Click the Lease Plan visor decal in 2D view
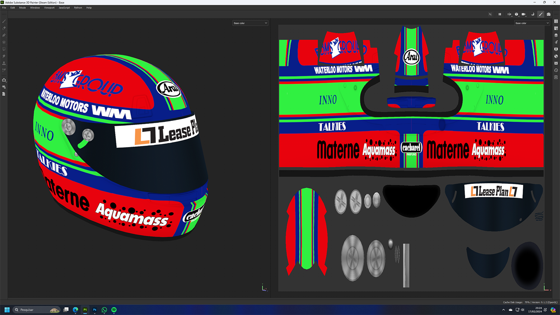The image size is (560, 315). pos(494,191)
